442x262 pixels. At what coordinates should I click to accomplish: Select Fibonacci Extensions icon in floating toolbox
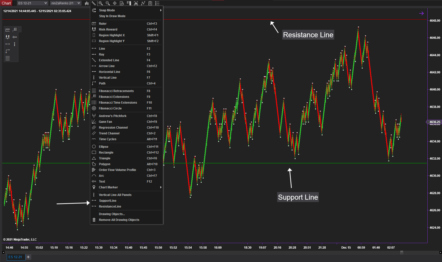point(15,30)
